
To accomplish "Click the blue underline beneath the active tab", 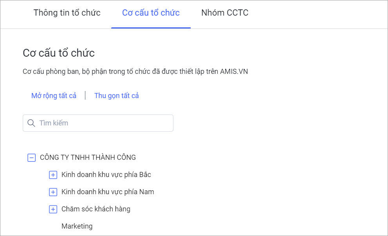I will tap(151, 28).
